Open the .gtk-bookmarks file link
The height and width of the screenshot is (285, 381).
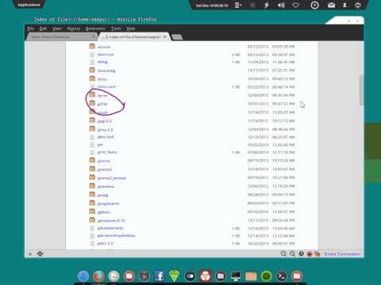click(x=110, y=228)
